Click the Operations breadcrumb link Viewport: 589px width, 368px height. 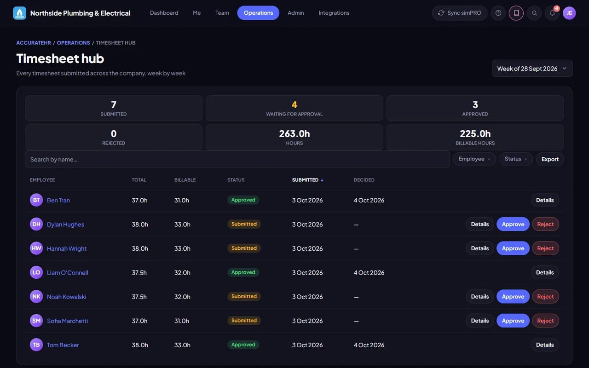(74, 43)
